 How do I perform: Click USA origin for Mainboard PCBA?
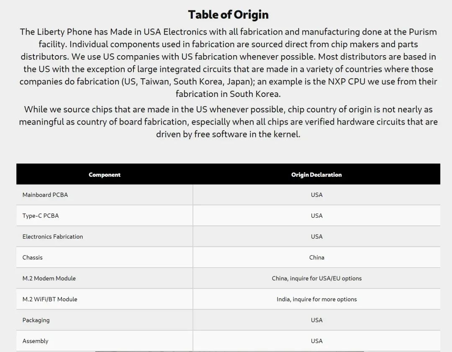coord(316,195)
